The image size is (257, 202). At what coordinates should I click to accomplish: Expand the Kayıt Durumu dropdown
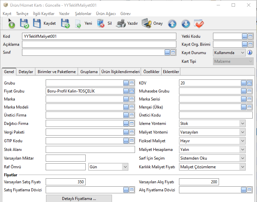pos(242,53)
